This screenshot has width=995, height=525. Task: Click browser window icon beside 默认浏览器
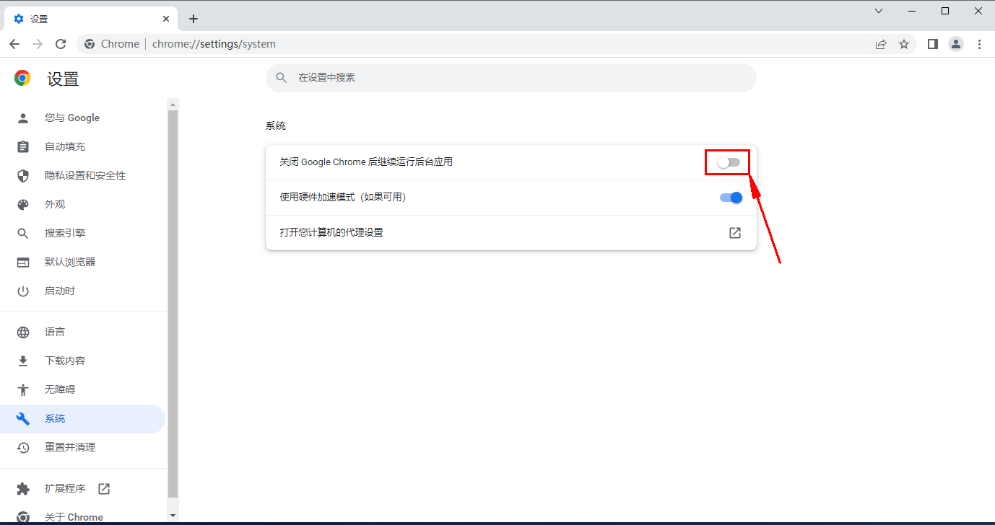pyautogui.click(x=23, y=262)
